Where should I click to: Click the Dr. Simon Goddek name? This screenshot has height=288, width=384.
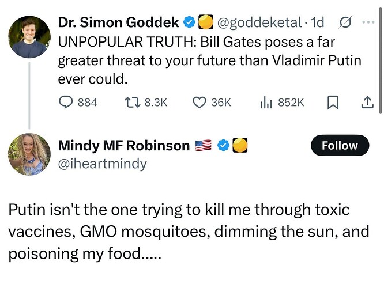coord(119,22)
